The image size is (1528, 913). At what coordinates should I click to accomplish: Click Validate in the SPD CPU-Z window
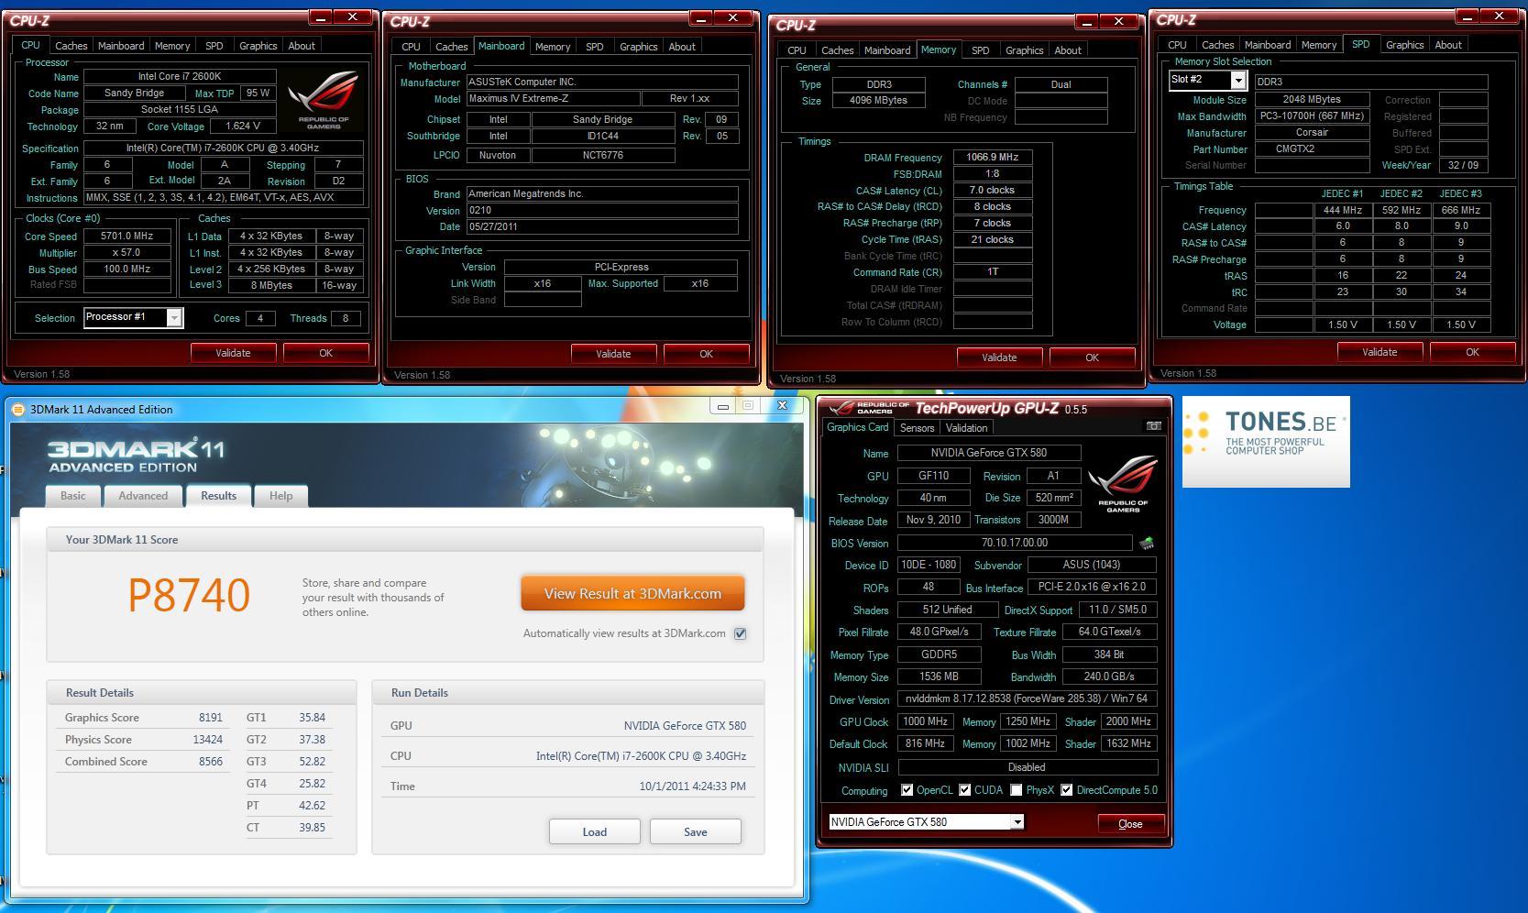pos(1380,352)
